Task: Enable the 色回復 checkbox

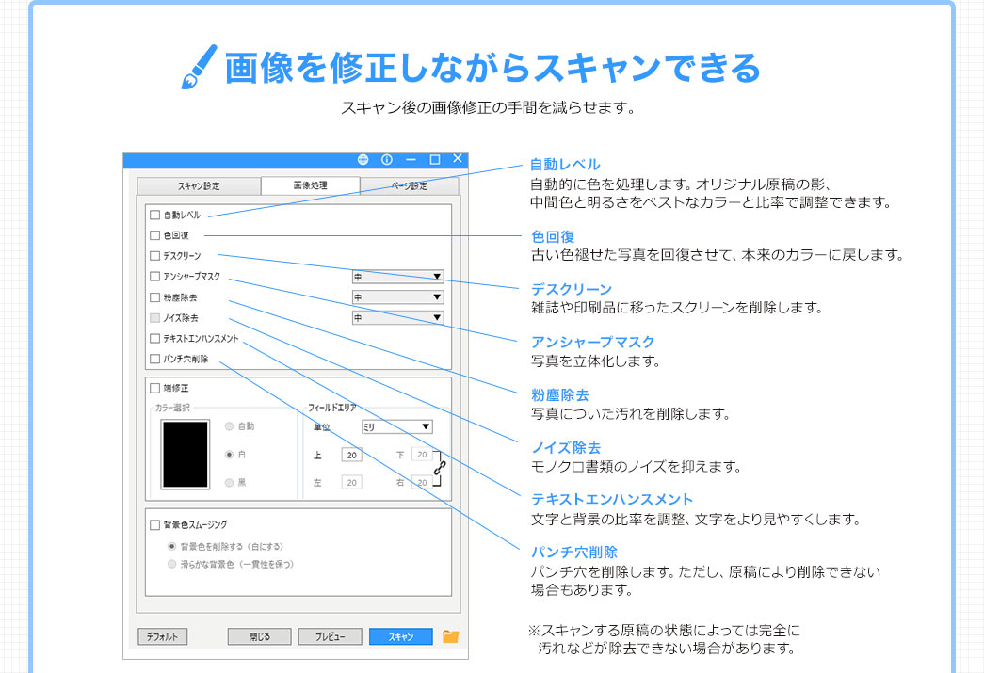Action: [x=154, y=235]
